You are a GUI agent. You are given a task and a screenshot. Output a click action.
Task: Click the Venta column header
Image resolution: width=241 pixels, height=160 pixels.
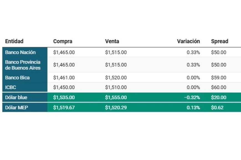112,41
